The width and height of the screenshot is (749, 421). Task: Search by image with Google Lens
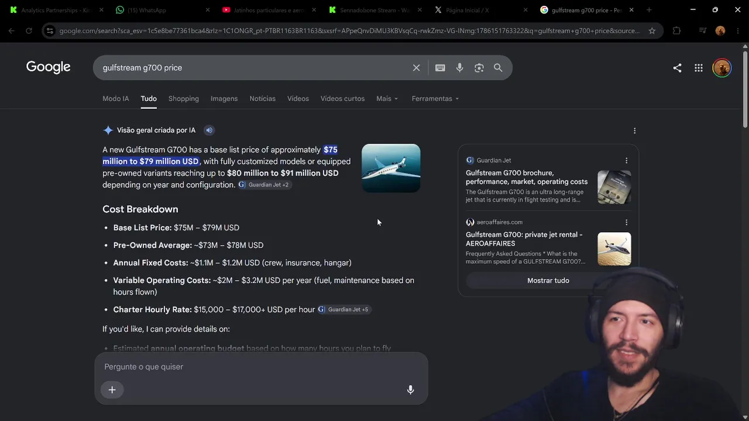tap(479, 68)
